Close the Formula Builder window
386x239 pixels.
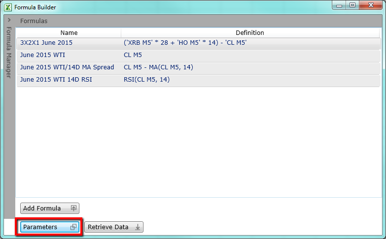pyautogui.click(x=371, y=5)
